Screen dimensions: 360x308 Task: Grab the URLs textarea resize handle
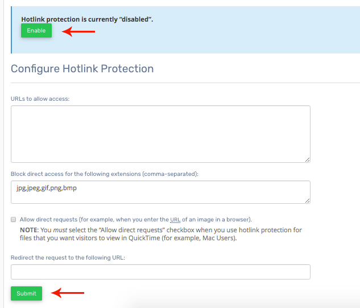tap(307, 159)
